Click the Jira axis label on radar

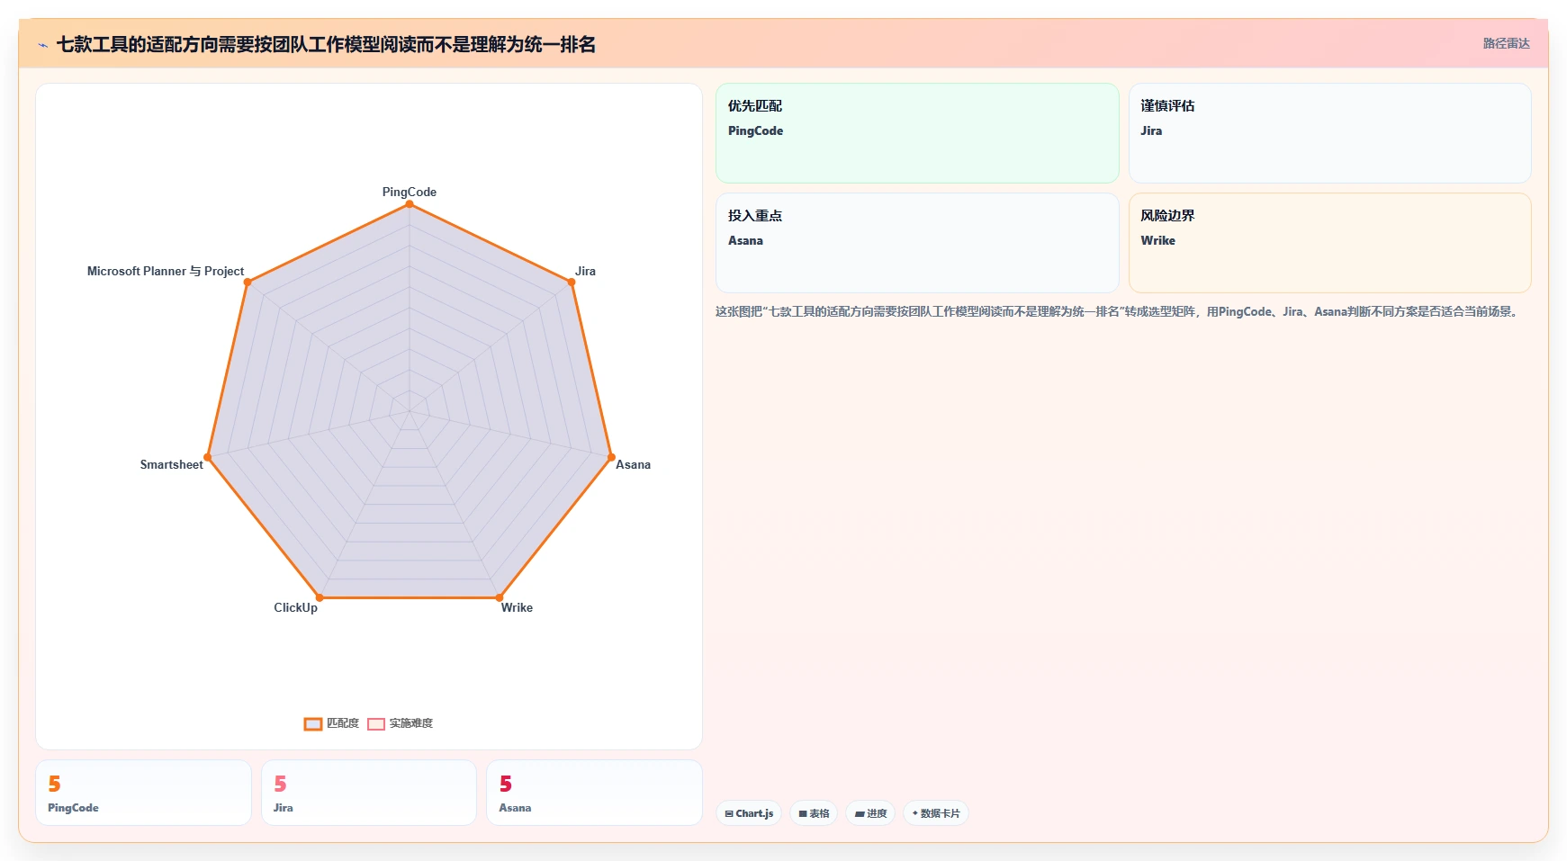point(585,271)
